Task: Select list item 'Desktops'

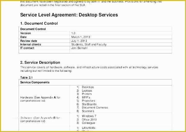Action: coord(88,87)
